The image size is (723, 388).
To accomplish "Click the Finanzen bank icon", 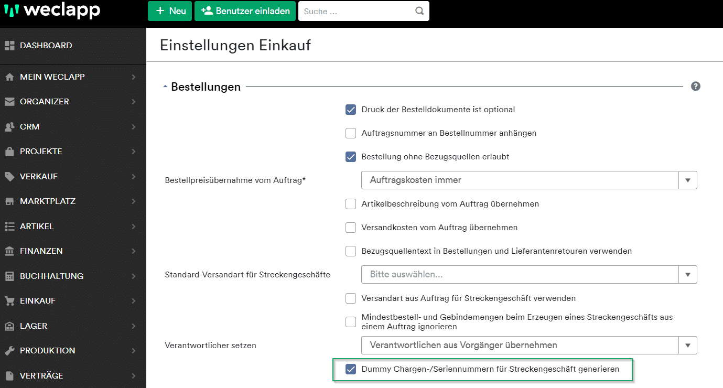I will tap(9, 251).
